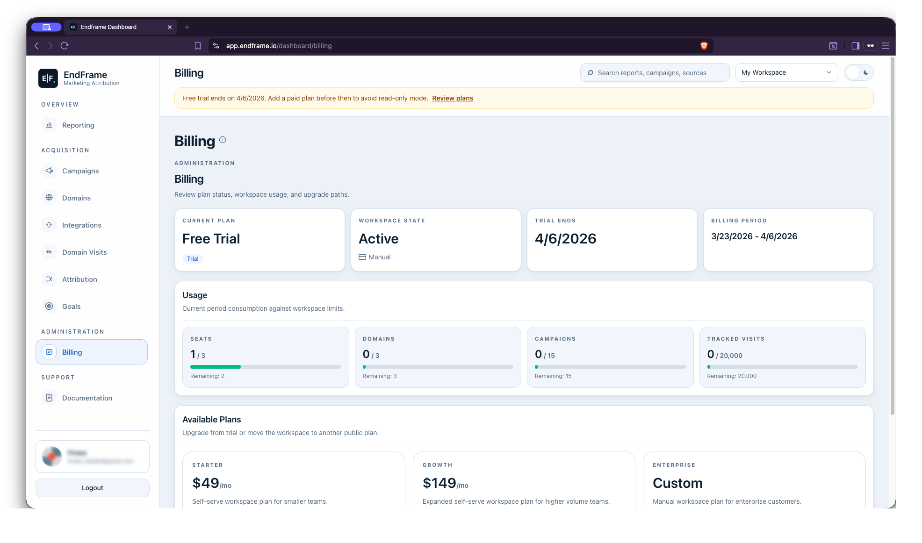Viewport: 922px width, 543px height.
Task: Click the Attribution icon in sidebar
Action: click(x=49, y=279)
